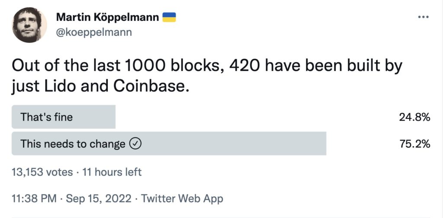Open the 11:38 PM timestamp link
Image resolution: width=443 pixels, height=218 pixels.
[x=34, y=199]
